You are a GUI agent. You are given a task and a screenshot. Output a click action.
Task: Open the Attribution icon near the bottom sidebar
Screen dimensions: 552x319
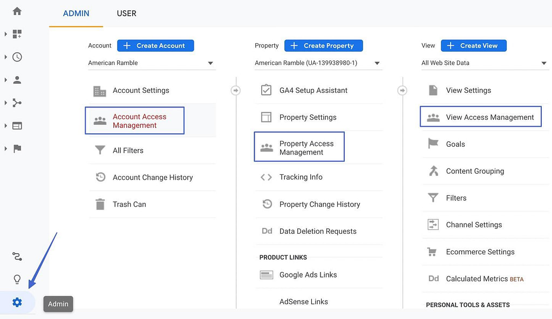[x=17, y=256]
